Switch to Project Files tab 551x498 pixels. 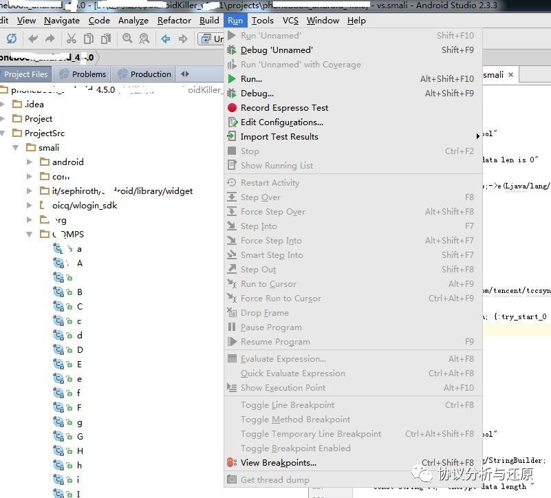(25, 74)
